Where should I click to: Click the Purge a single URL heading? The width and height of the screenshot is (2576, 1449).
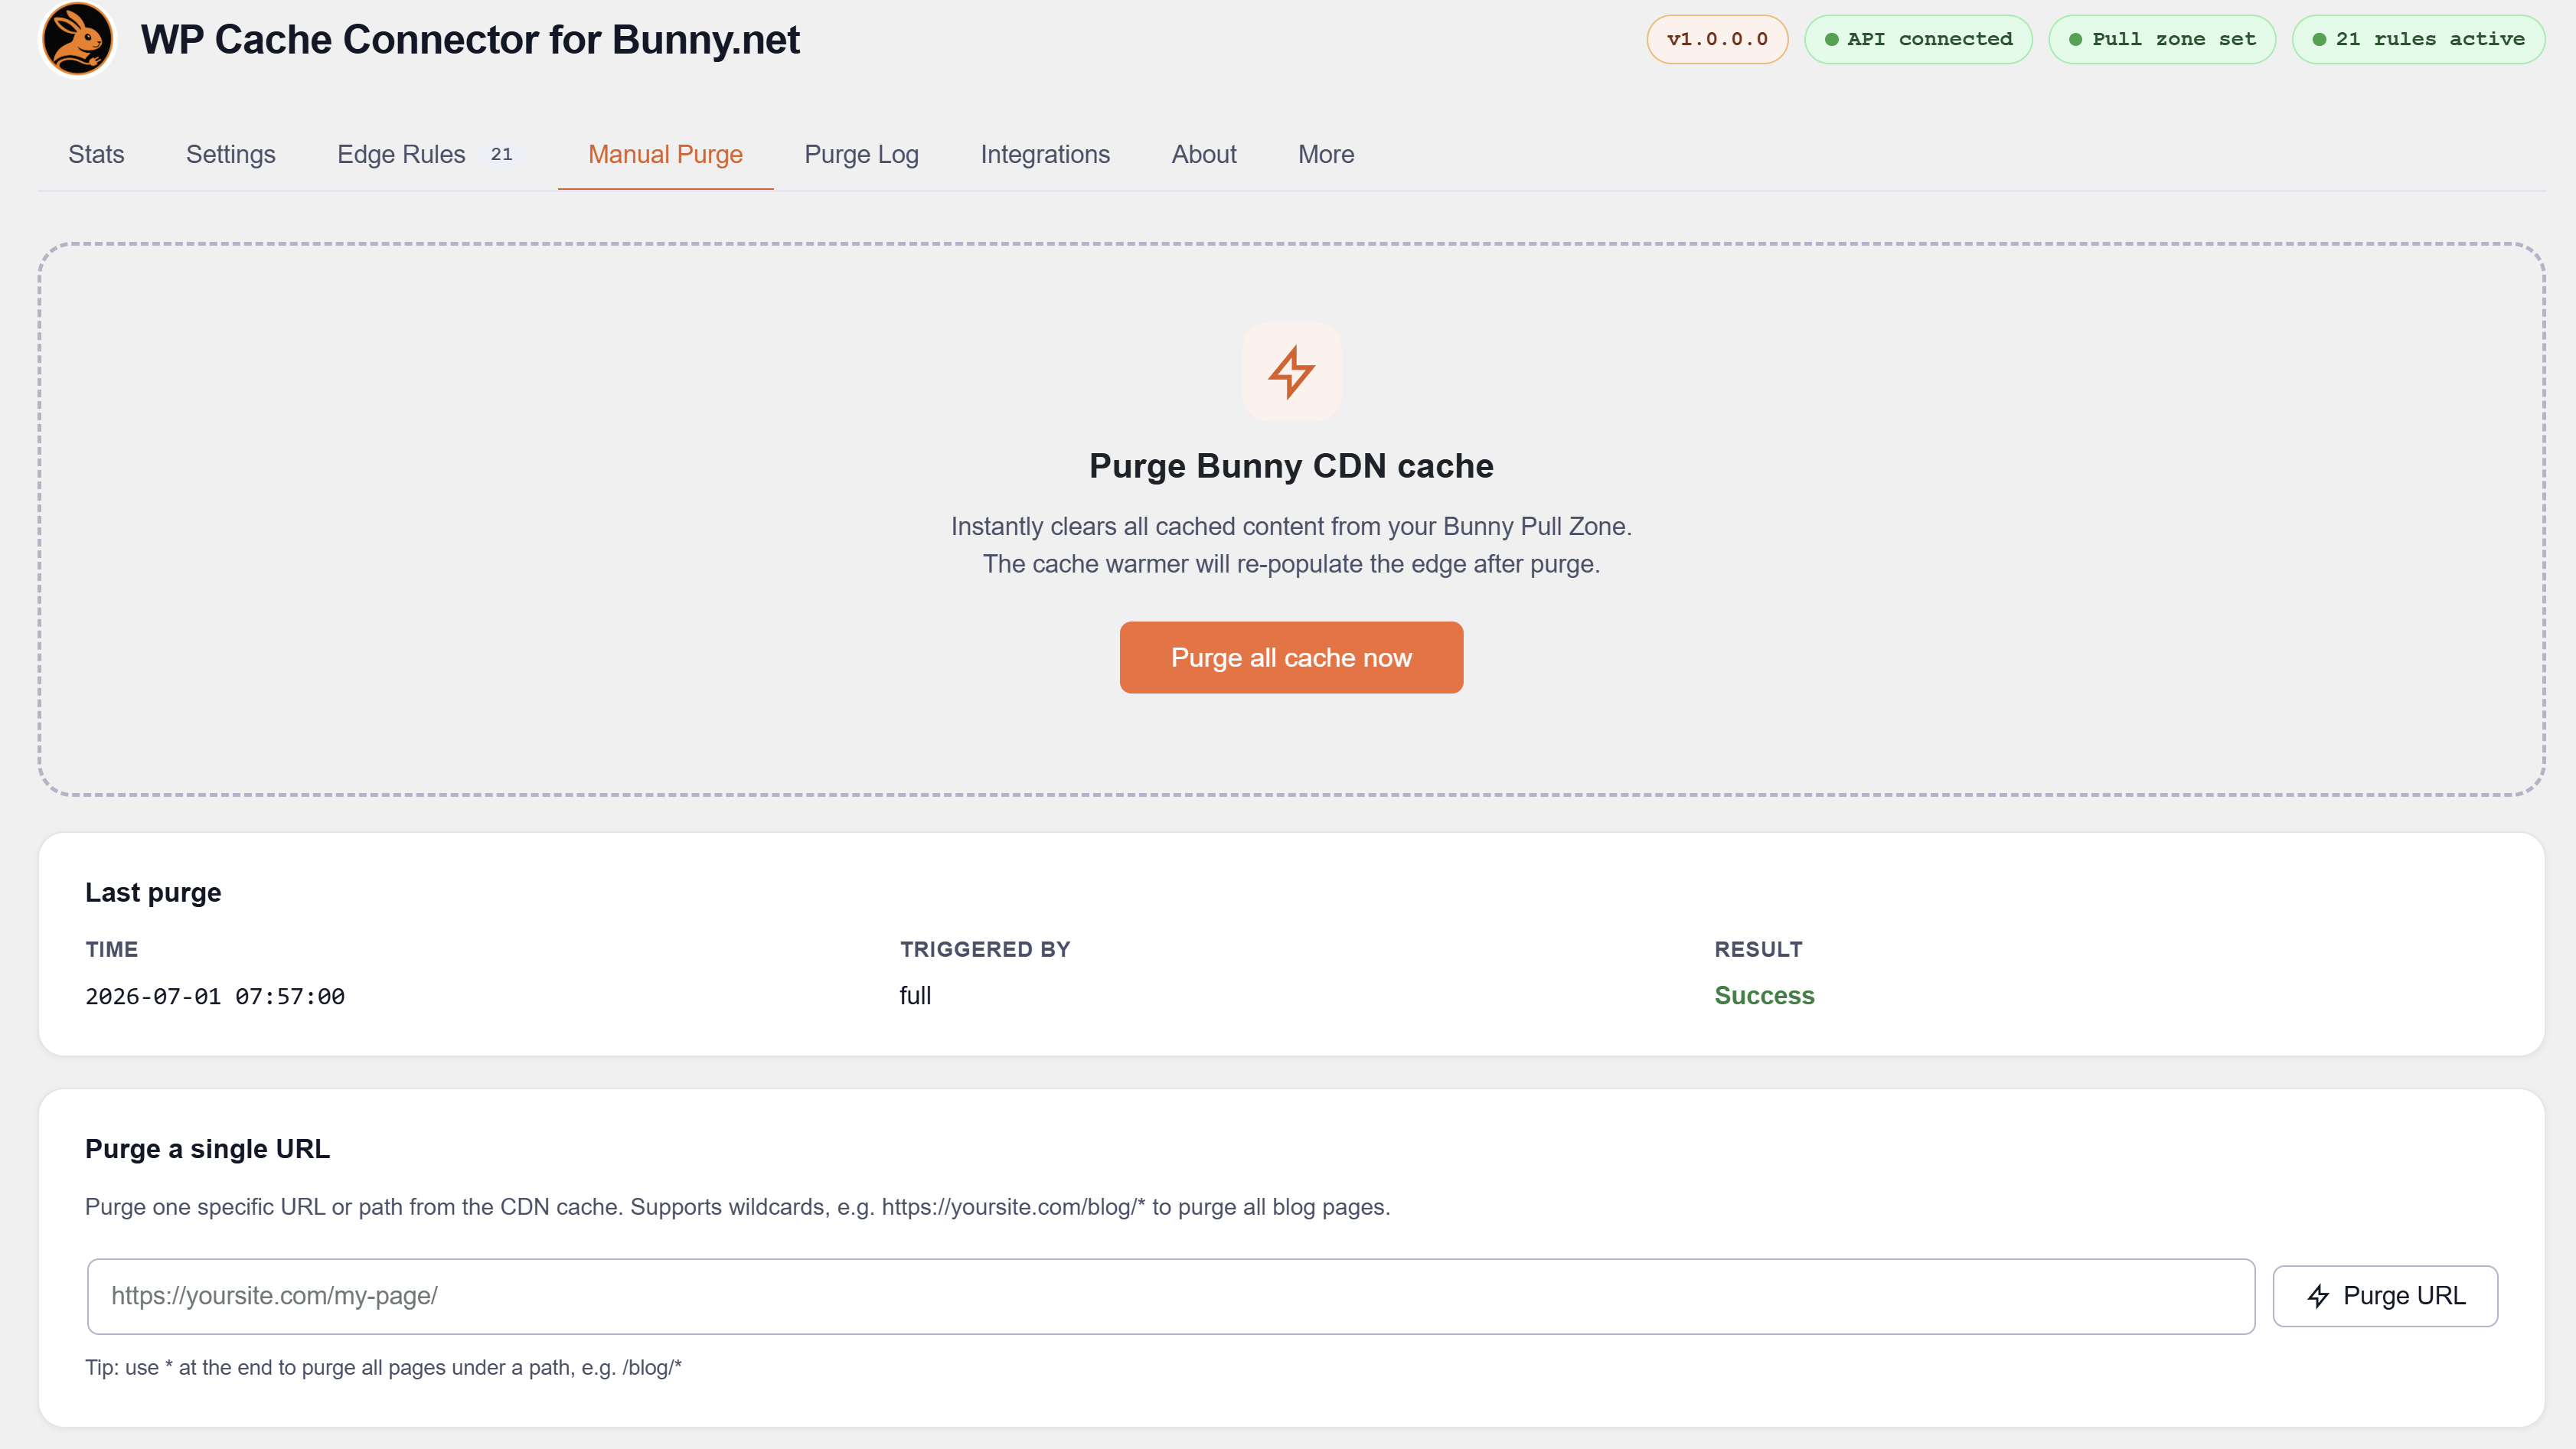point(207,1149)
